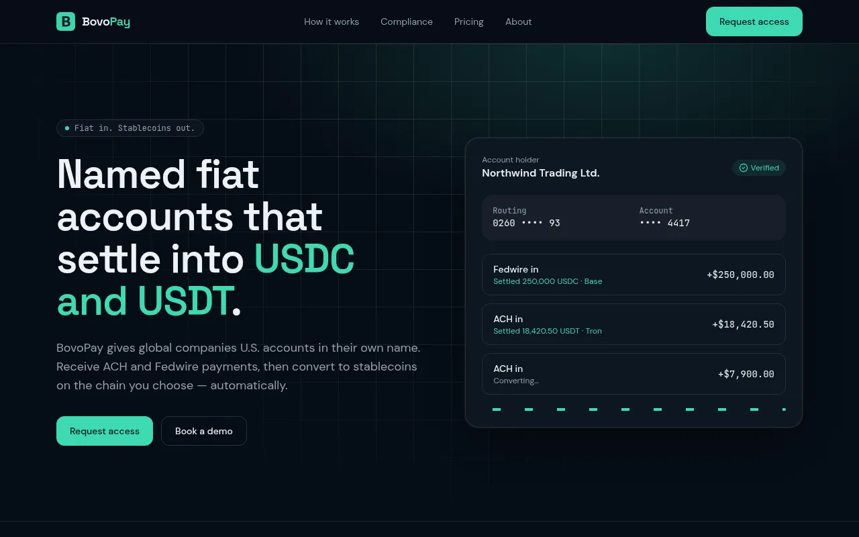This screenshot has width=859, height=537.
Task: Click the BovoPay logo icon
Action: click(x=66, y=21)
